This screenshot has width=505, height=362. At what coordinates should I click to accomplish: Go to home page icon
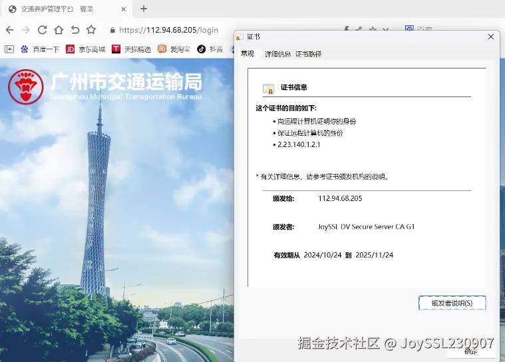(59, 30)
